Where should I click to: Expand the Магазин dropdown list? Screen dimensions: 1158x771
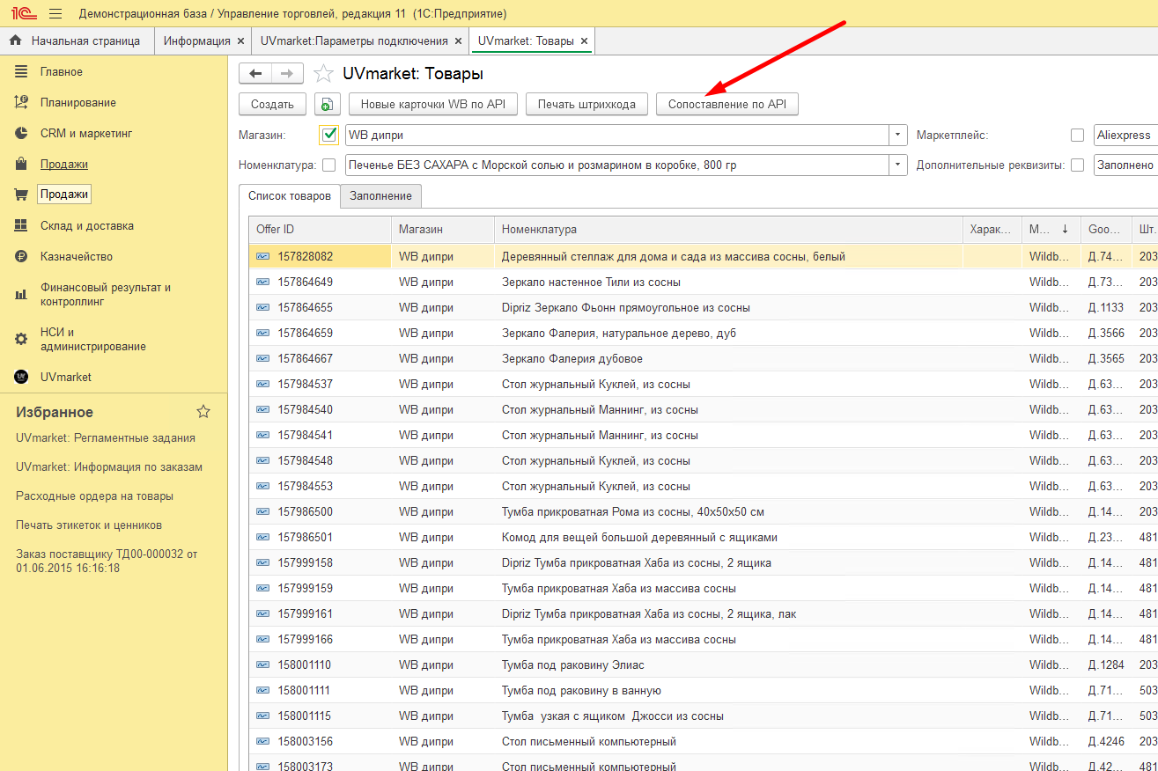pos(897,135)
